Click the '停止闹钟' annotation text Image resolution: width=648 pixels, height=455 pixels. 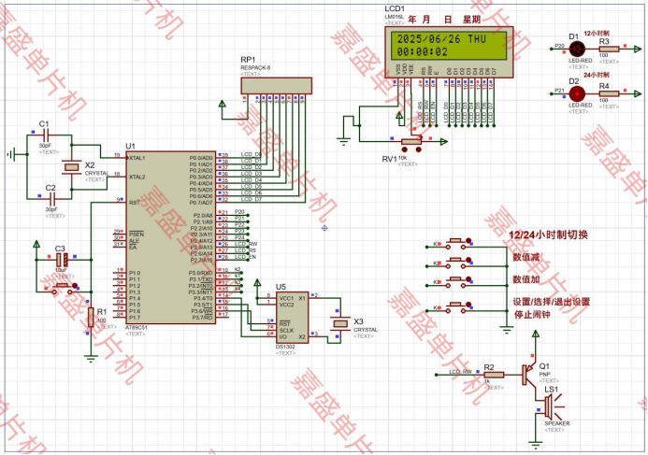(x=532, y=315)
